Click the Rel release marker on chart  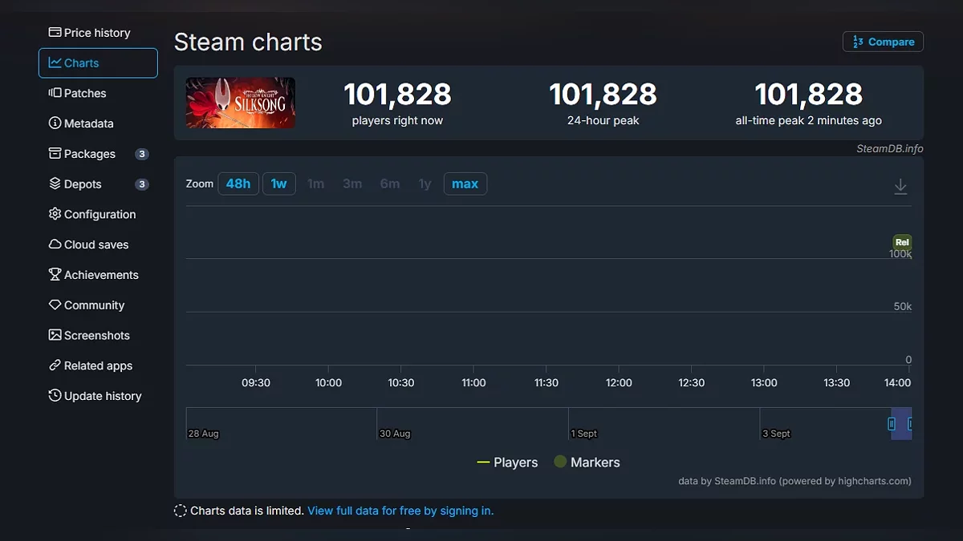(902, 242)
